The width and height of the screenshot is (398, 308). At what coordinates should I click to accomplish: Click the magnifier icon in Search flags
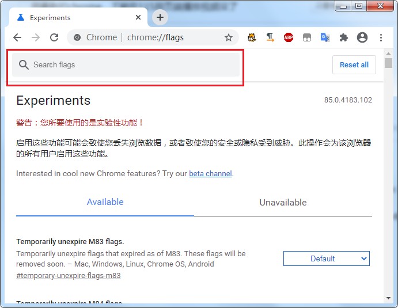coord(24,65)
